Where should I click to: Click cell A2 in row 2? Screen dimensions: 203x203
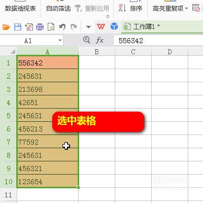coord(48,76)
